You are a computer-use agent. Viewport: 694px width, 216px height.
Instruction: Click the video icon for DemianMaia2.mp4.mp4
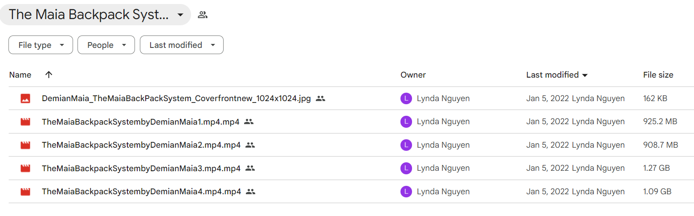point(25,145)
